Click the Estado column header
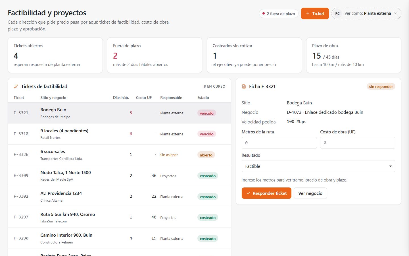The width and height of the screenshot is (409, 256). click(x=203, y=98)
